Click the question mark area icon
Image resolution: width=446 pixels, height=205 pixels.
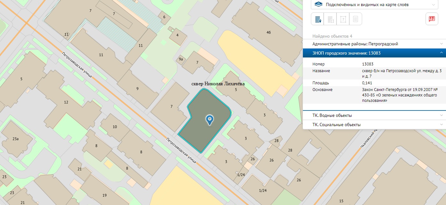tap(343, 19)
